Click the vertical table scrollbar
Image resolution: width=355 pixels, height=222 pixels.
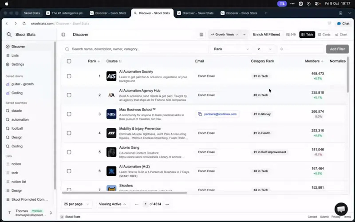click(x=348, y=75)
